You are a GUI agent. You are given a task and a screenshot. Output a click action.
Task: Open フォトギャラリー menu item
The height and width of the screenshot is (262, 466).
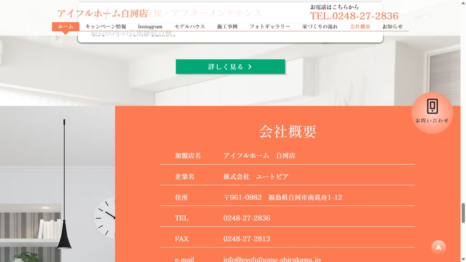[x=270, y=26]
